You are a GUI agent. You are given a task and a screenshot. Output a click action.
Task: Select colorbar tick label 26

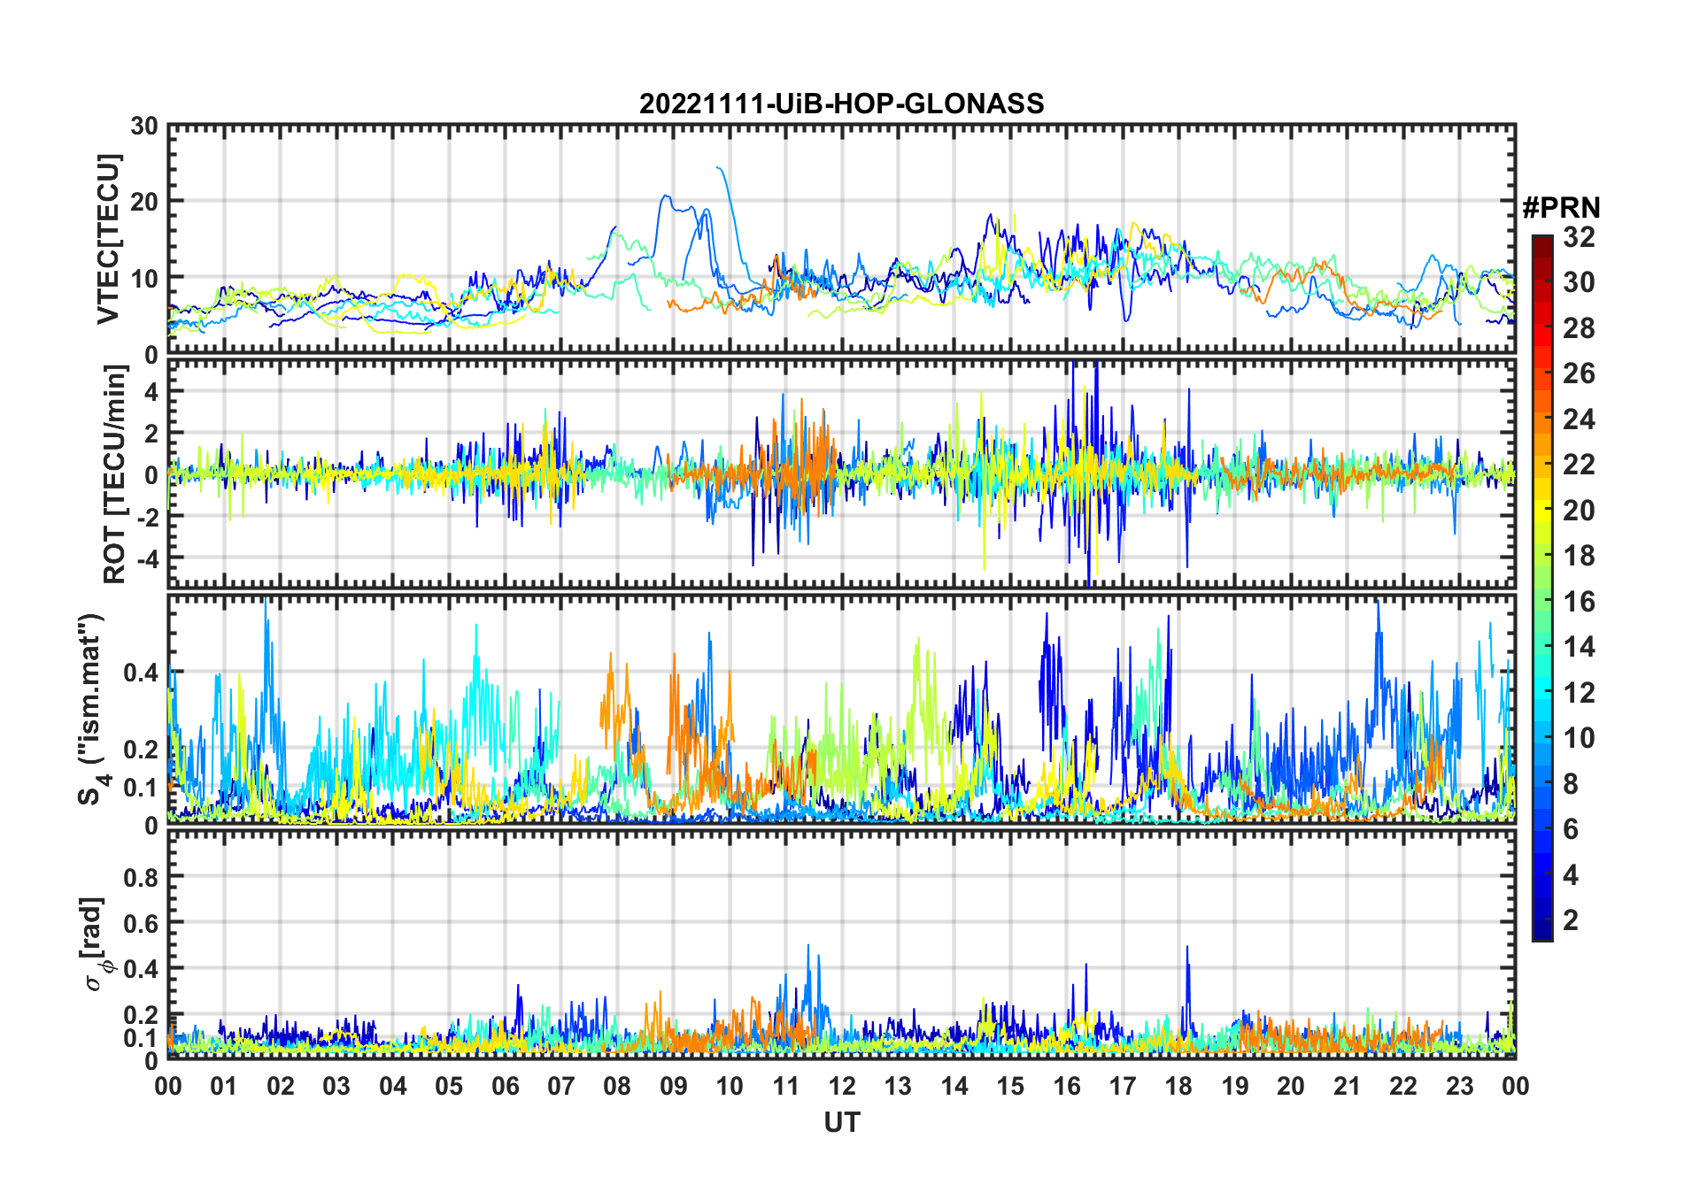[x=1579, y=373]
